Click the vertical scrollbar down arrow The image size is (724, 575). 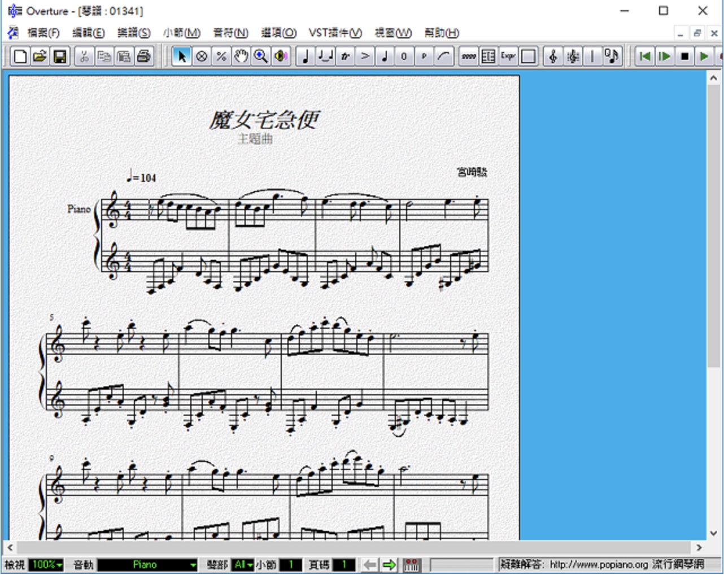(x=714, y=533)
